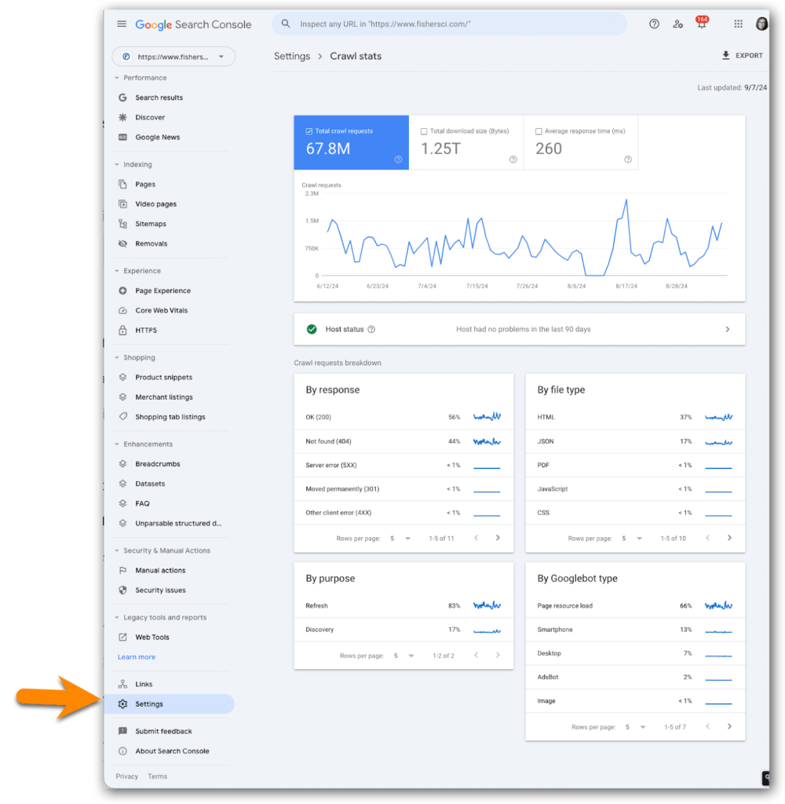This screenshot has height=804, width=785.
Task: Click the help question mark icon in header
Action: coord(654,24)
